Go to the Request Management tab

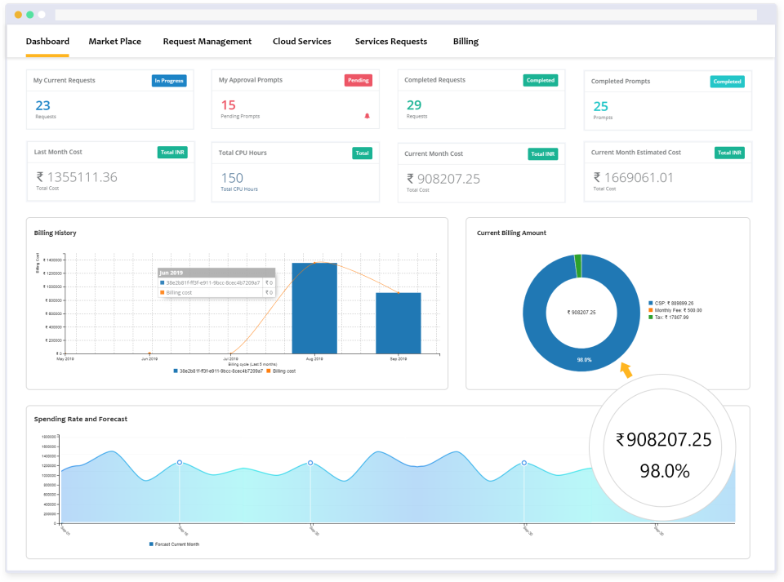(x=207, y=41)
